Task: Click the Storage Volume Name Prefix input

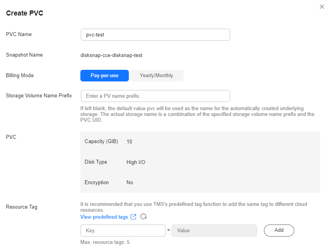Action: (155, 96)
